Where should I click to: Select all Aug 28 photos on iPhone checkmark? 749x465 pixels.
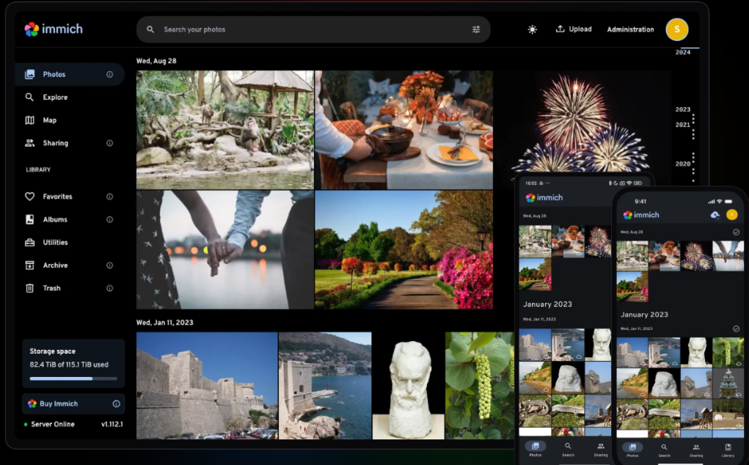pos(736,232)
